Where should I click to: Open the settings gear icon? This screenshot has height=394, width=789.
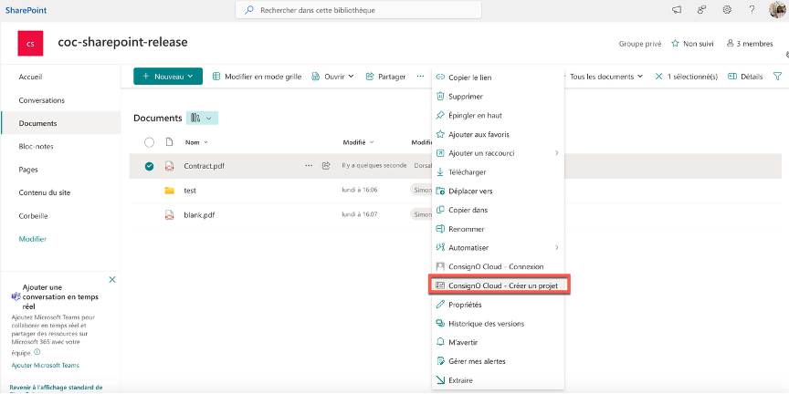point(727,10)
